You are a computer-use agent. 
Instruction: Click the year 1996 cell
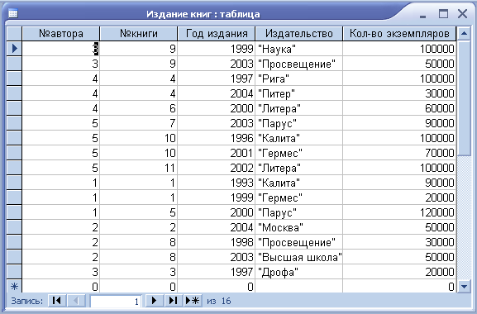tap(217, 138)
